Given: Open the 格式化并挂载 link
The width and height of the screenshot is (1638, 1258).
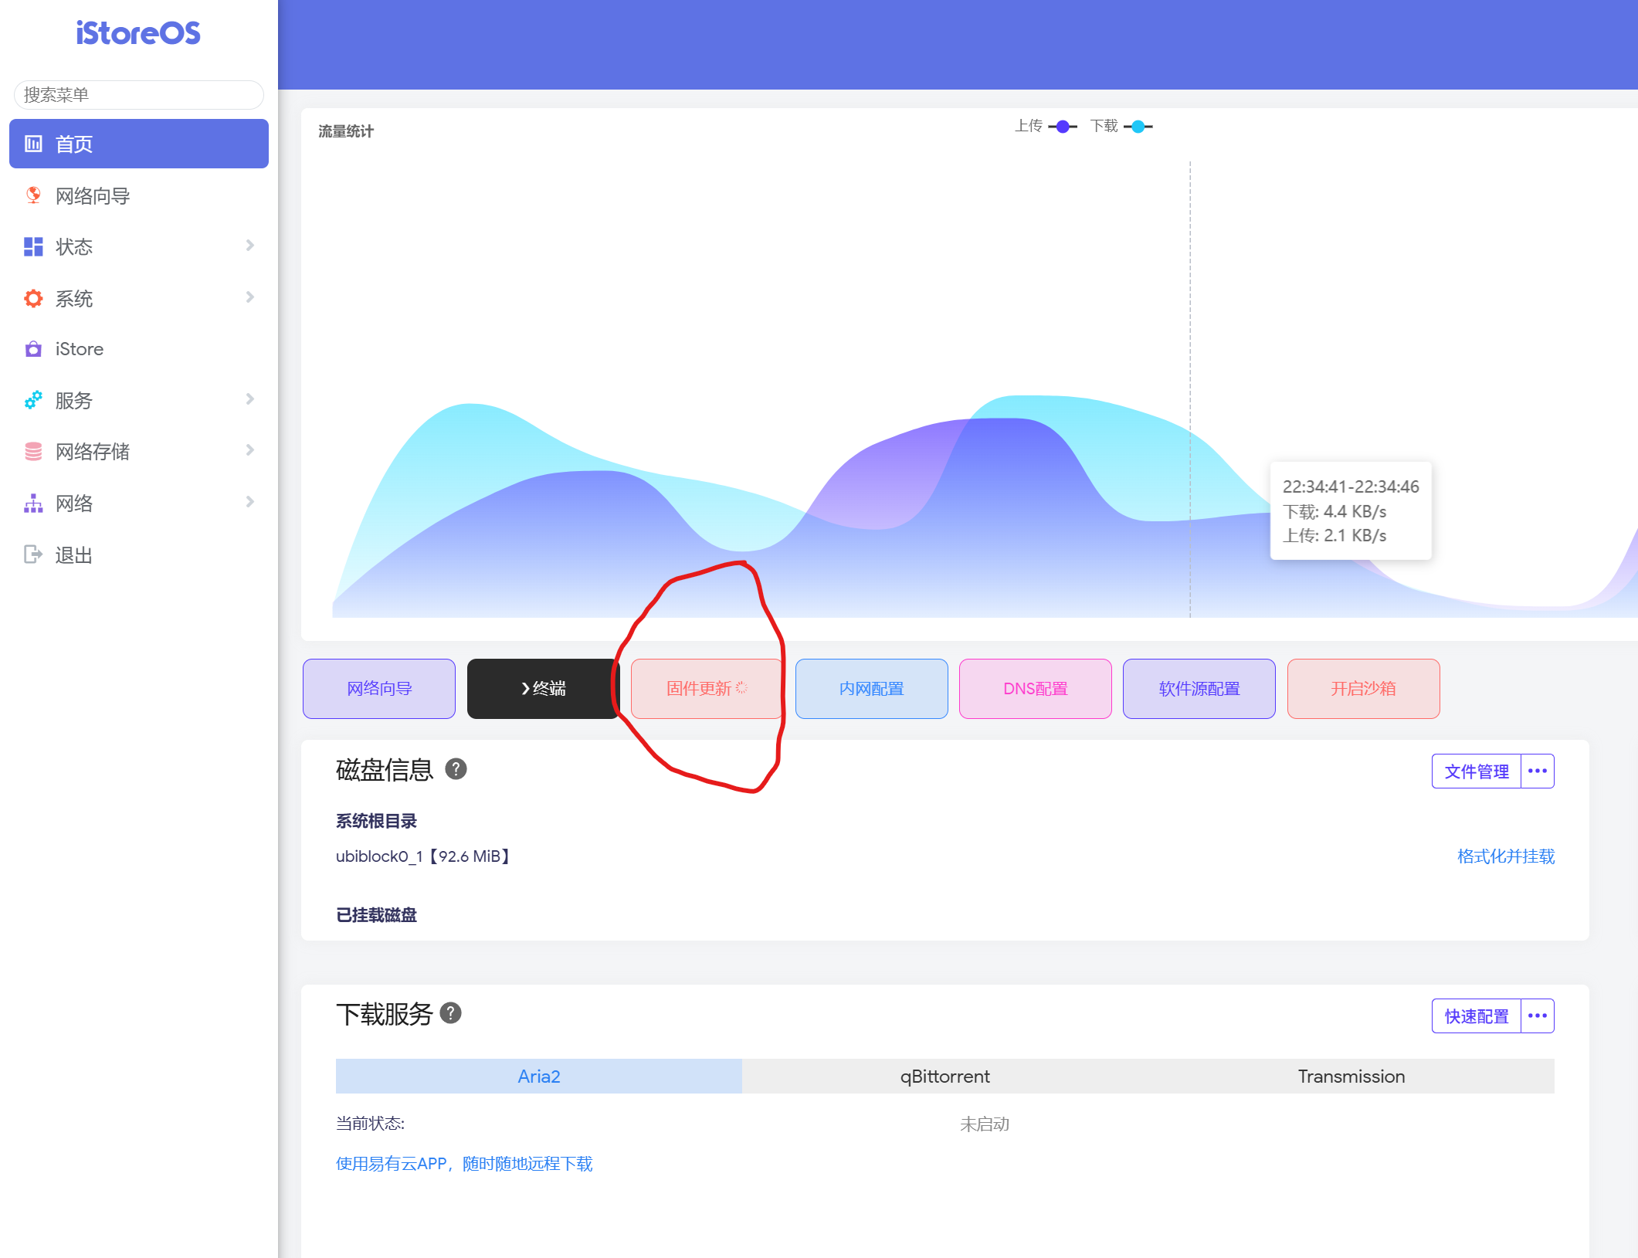Looking at the screenshot, I should click(x=1505, y=856).
